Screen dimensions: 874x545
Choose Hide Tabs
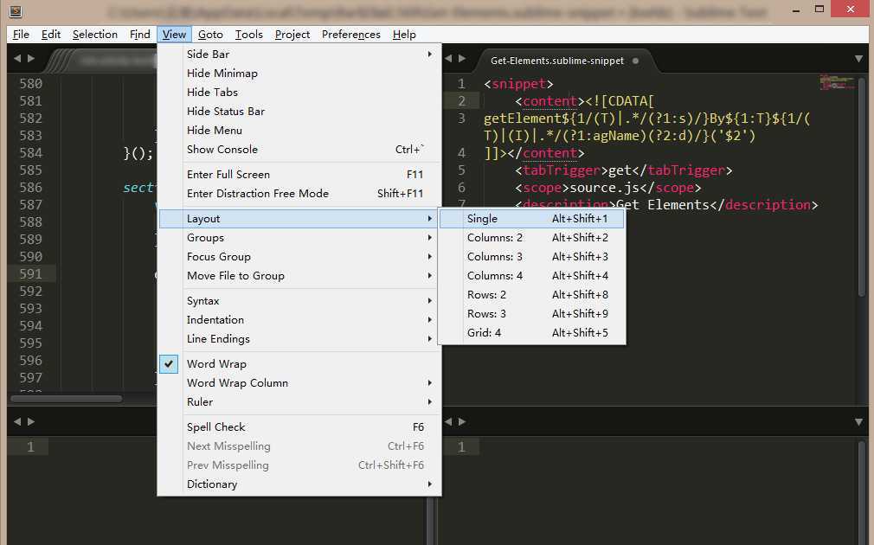point(299,92)
